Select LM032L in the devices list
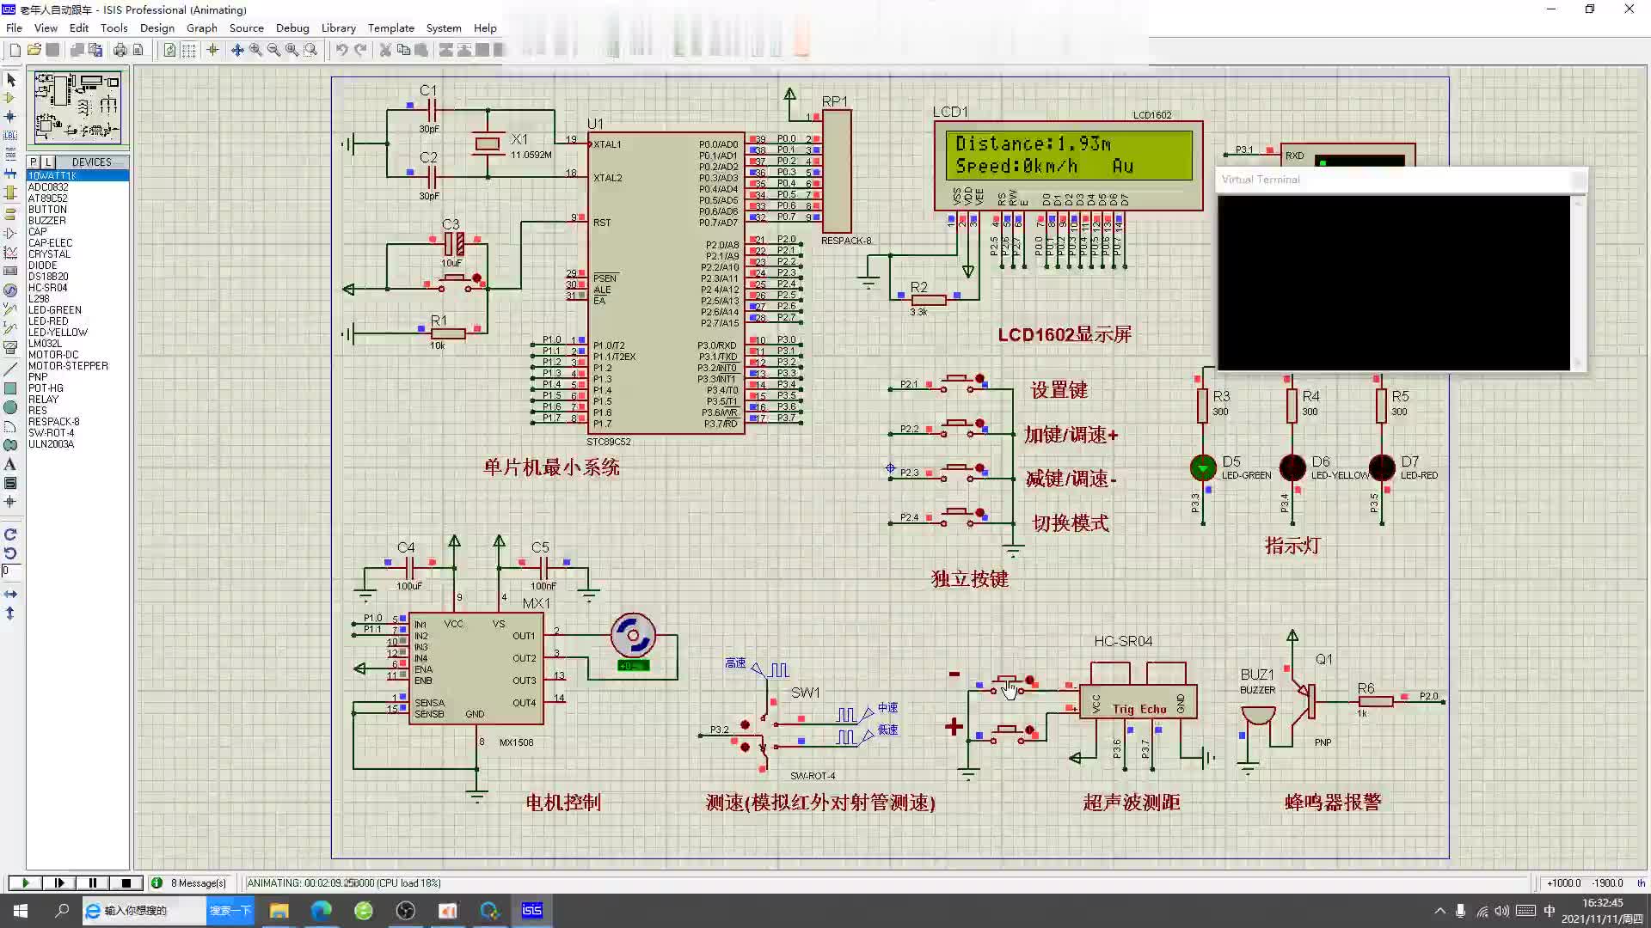 point(45,344)
